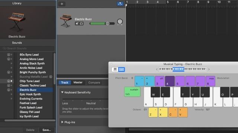Add a new track with plus button

(62, 4)
